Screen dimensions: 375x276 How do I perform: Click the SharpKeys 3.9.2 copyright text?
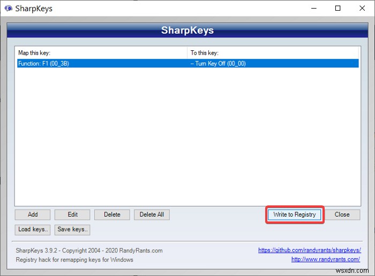click(x=89, y=250)
